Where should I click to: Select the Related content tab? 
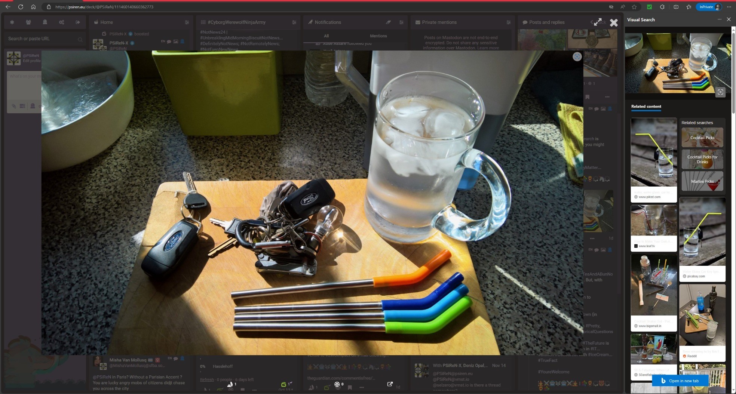click(x=646, y=107)
